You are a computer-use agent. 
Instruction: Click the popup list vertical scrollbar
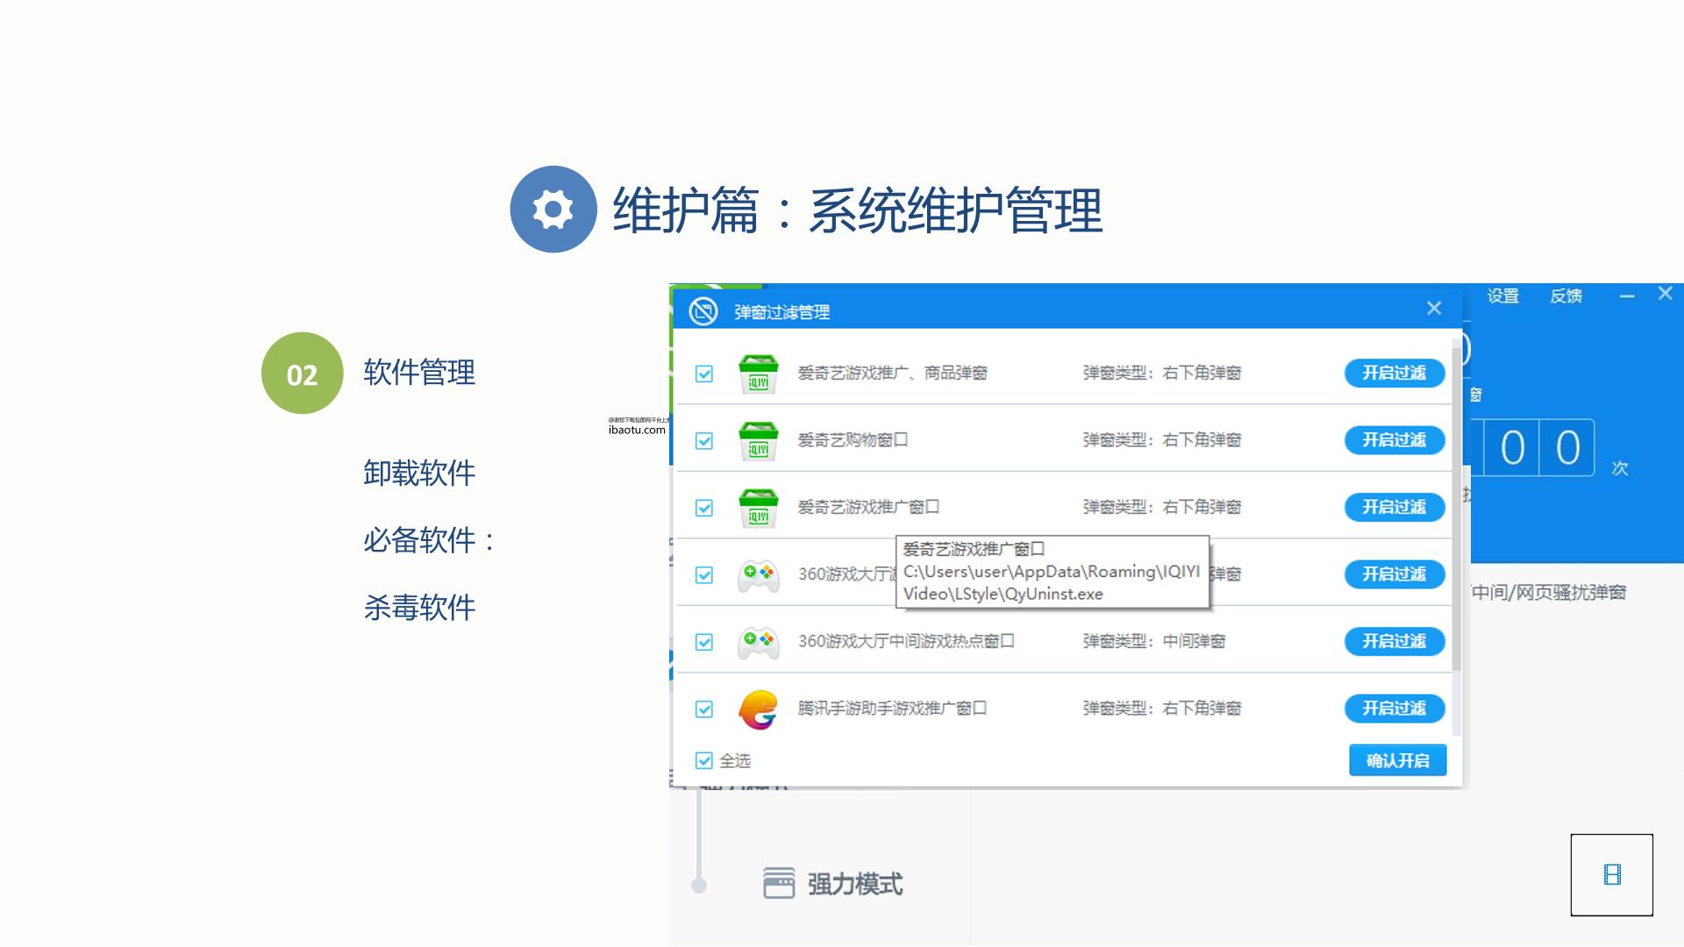click(x=1457, y=509)
